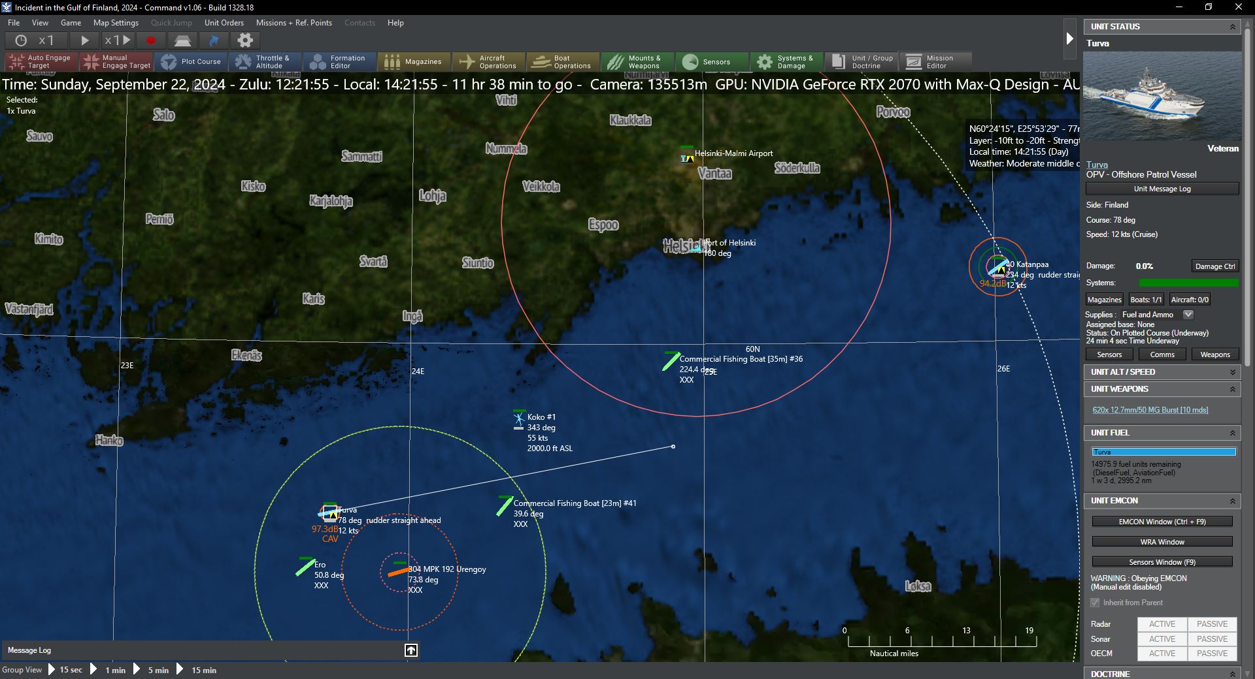Open the Magazines toolbar button
The width and height of the screenshot is (1255, 679).
point(414,62)
